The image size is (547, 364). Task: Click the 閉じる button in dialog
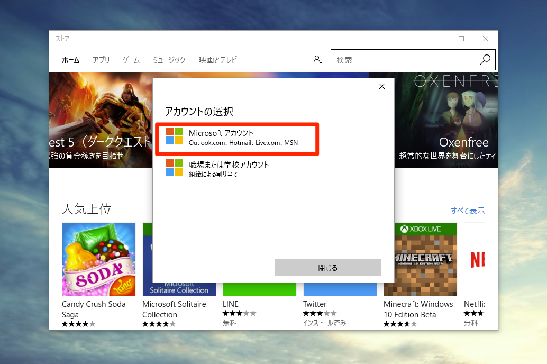tap(327, 268)
